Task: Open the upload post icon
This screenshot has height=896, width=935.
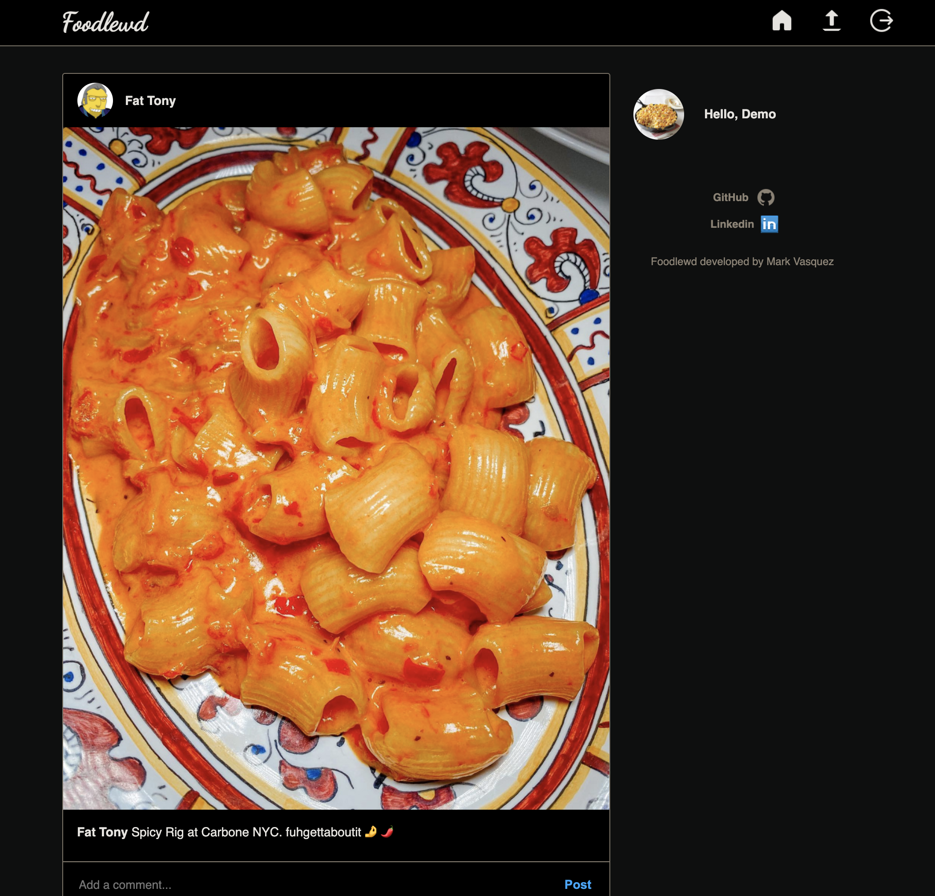Action: tap(831, 21)
